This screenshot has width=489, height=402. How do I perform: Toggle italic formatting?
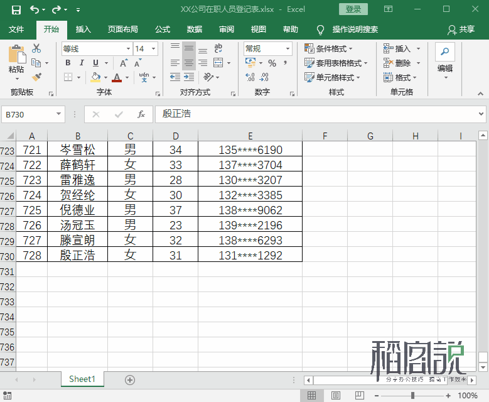click(82, 63)
